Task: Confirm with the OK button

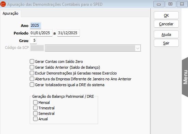Action: pyautogui.click(x=166, y=15)
